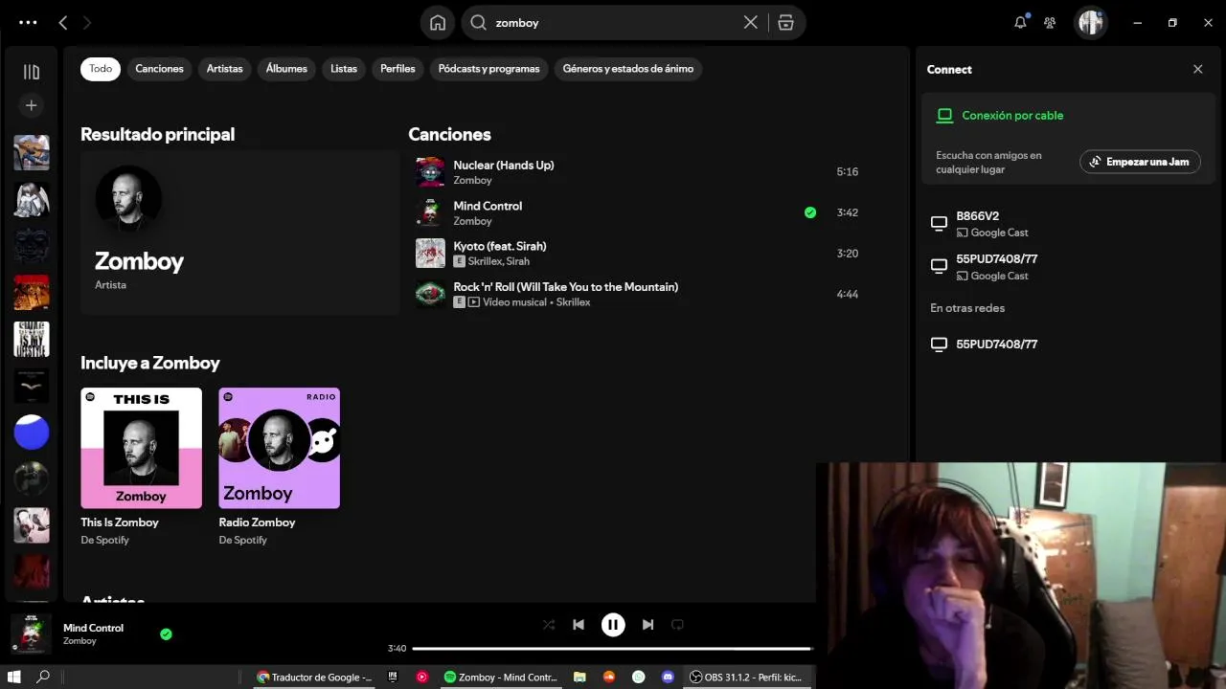
Task: Open Zomboy artist link in now playing
Action: [79, 641]
